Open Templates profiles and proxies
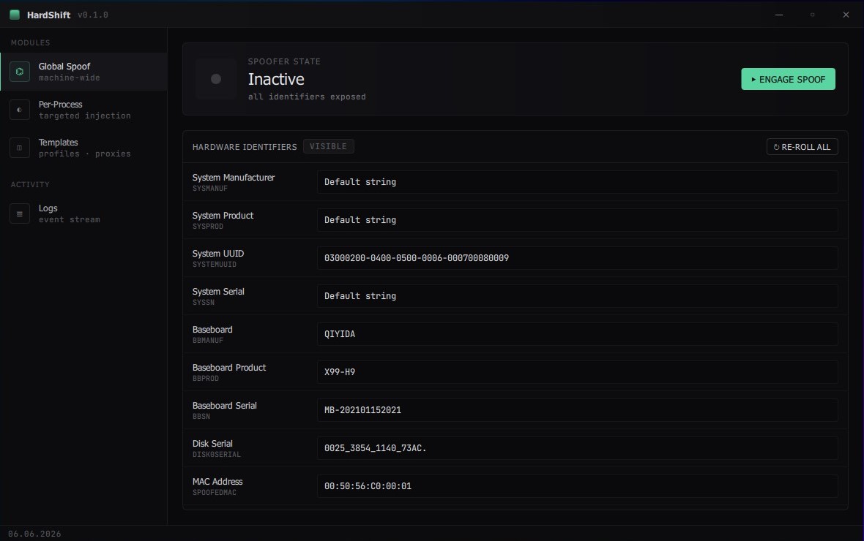The height and width of the screenshot is (541, 864). point(83,148)
